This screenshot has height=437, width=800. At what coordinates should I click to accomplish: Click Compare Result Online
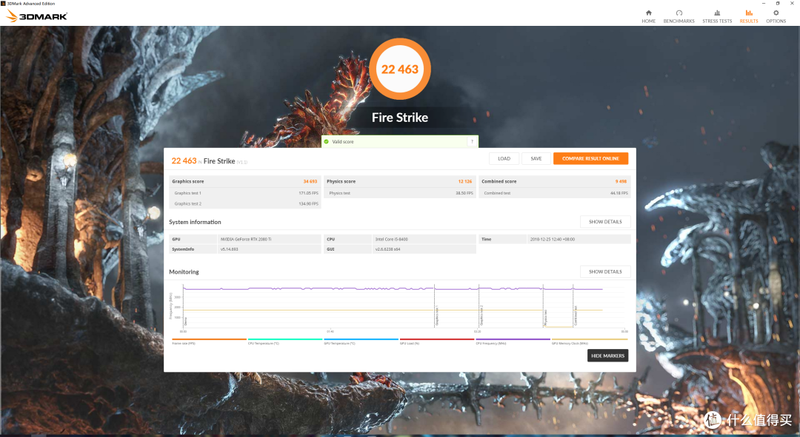[x=591, y=158]
